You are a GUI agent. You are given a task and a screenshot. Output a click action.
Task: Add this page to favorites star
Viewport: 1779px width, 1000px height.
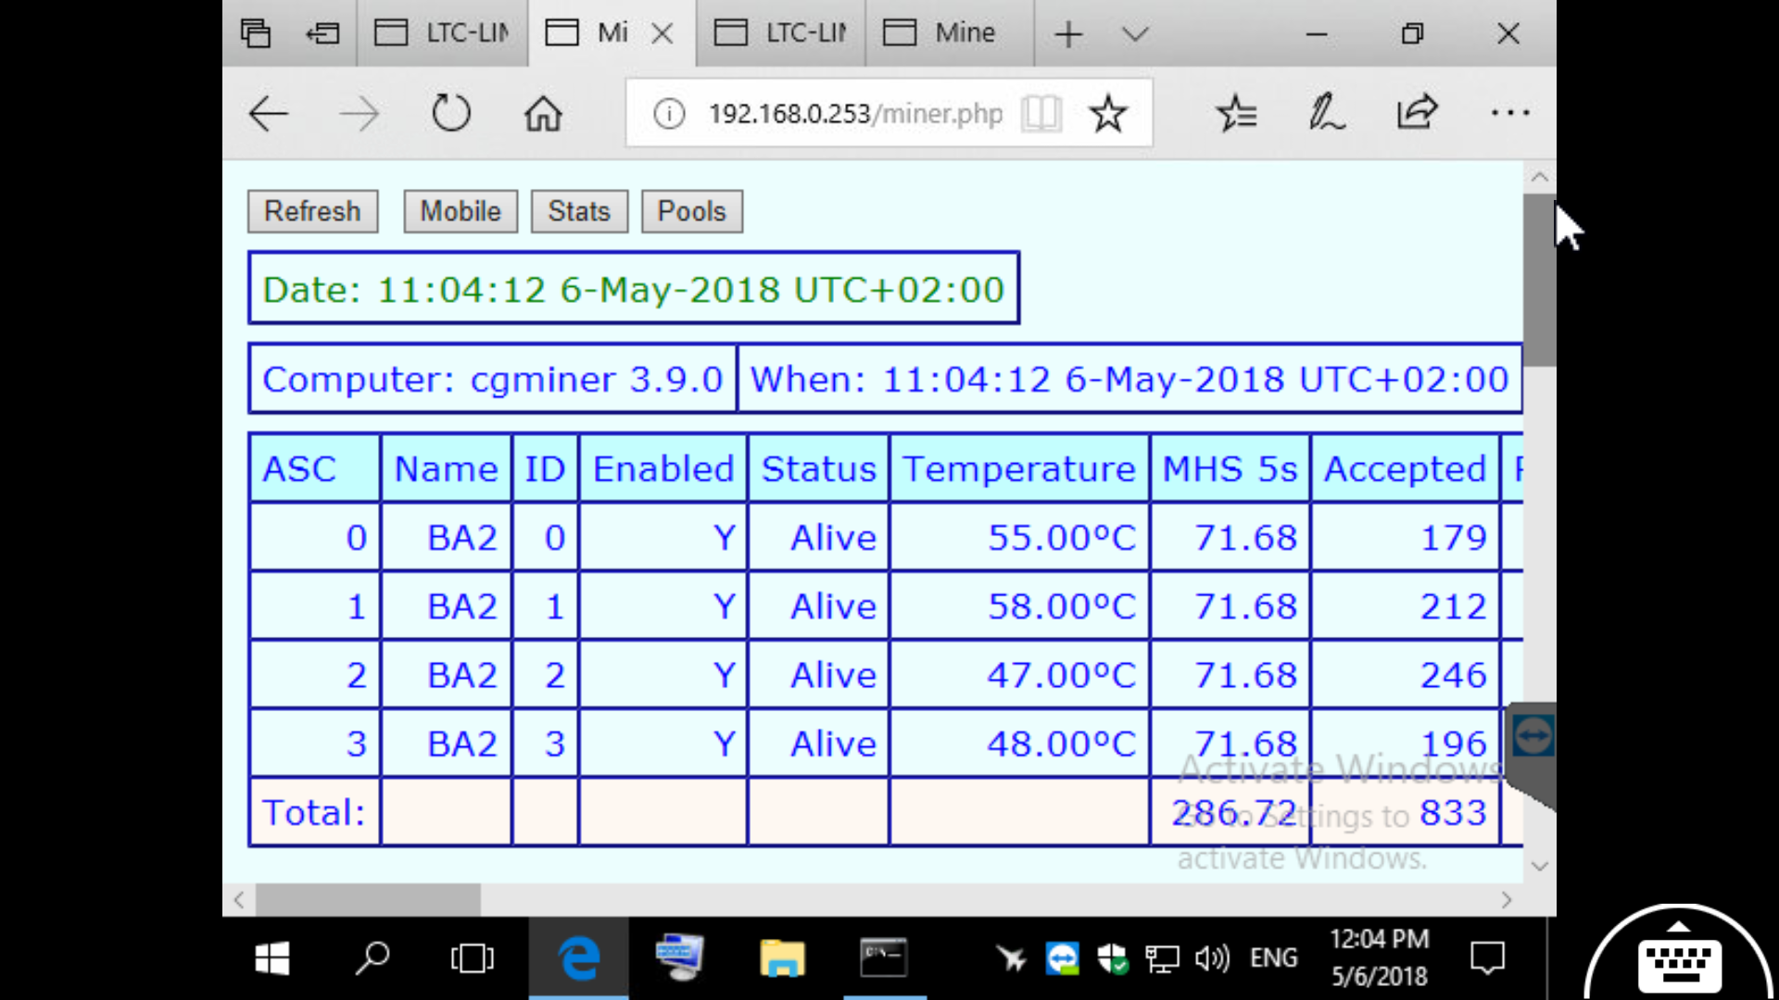tap(1107, 114)
